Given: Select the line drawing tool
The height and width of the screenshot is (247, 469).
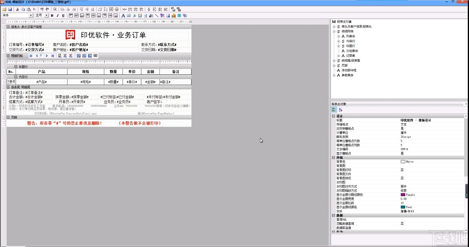Looking at the screenshot, I should point(157,15).
